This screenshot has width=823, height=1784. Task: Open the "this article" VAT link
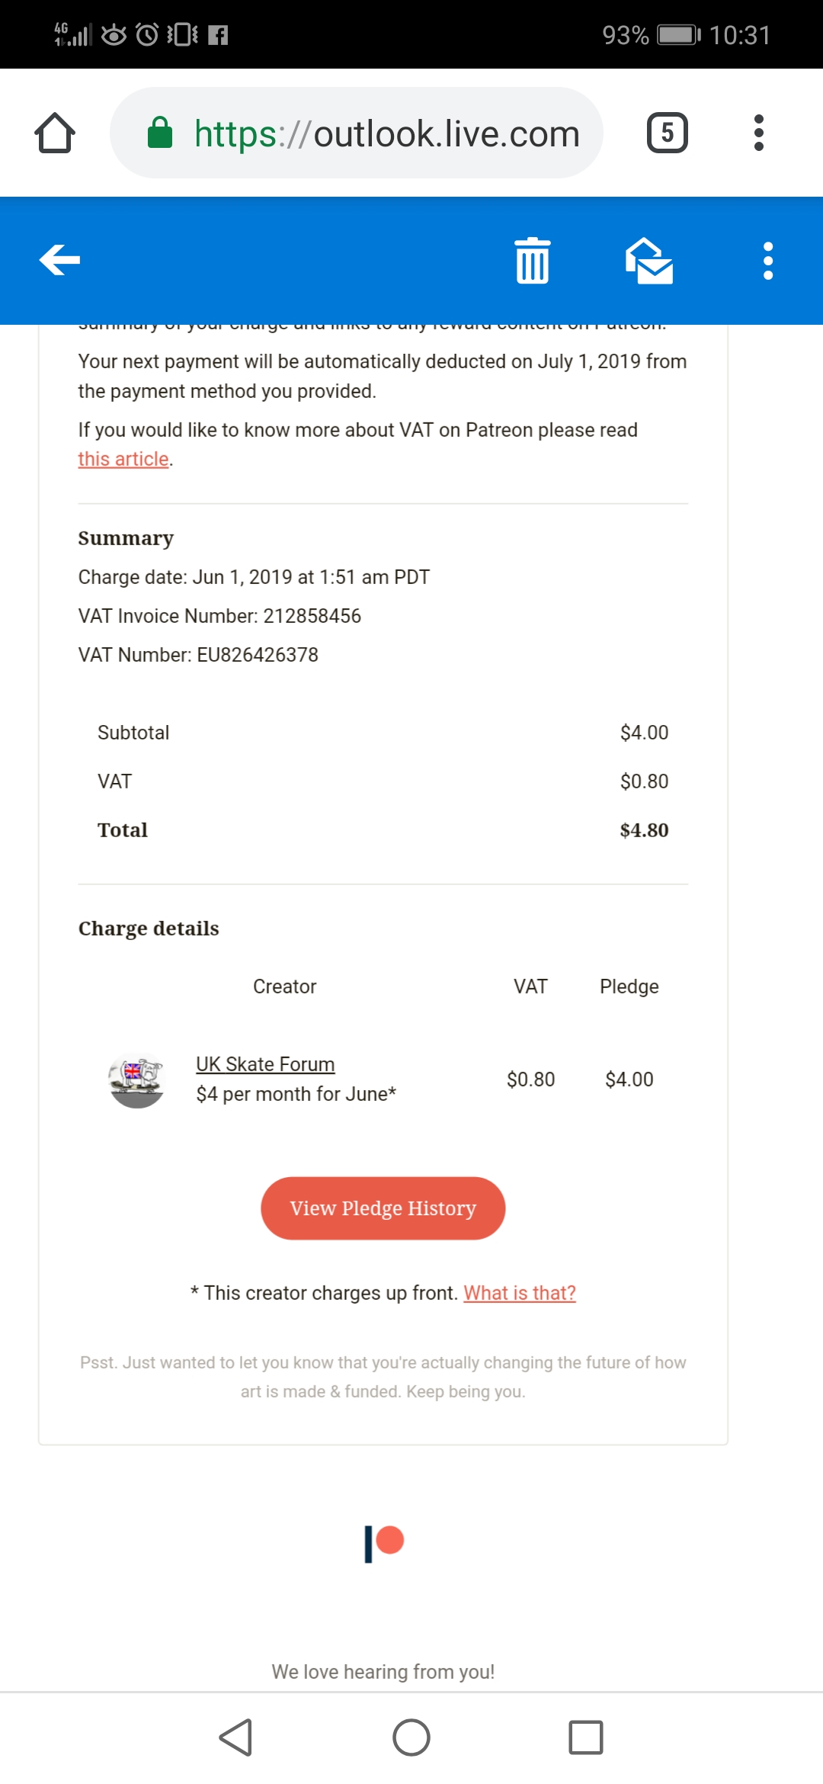coord(123,459)
